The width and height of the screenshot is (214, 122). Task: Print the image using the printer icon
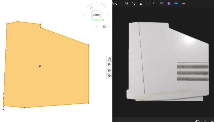click(162, 3)
